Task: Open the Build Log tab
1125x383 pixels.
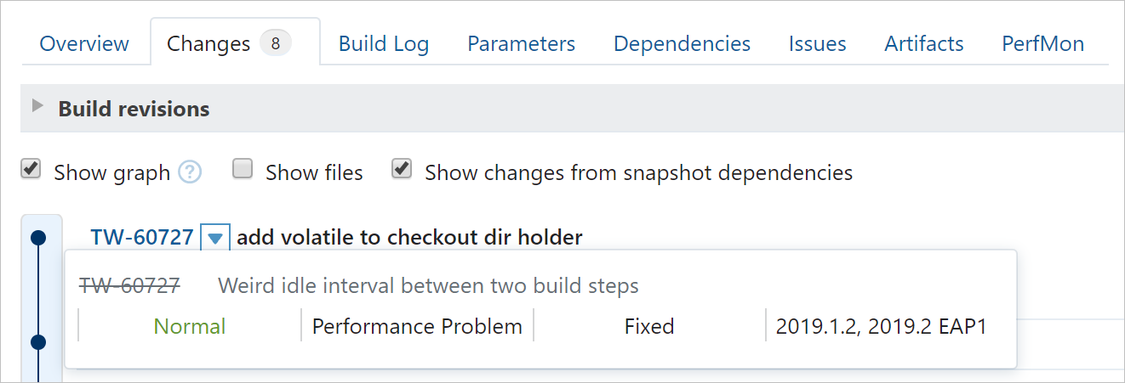Action: coord(383,43)
